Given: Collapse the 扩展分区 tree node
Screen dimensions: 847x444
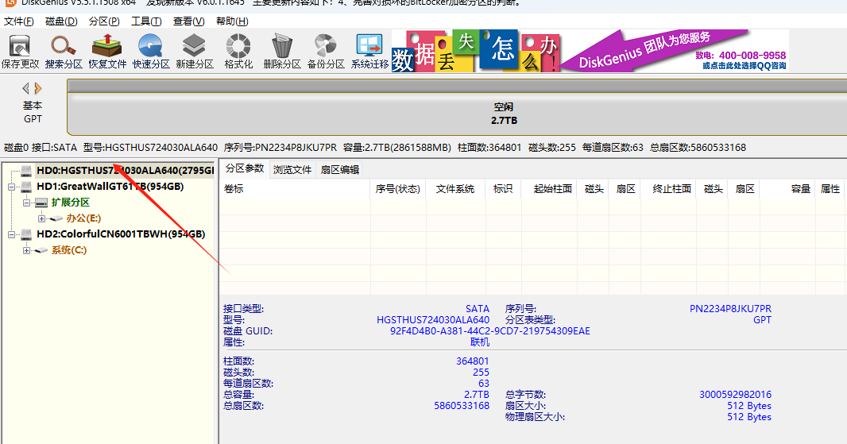Looking at the screenshot, I should click(26, 203).
